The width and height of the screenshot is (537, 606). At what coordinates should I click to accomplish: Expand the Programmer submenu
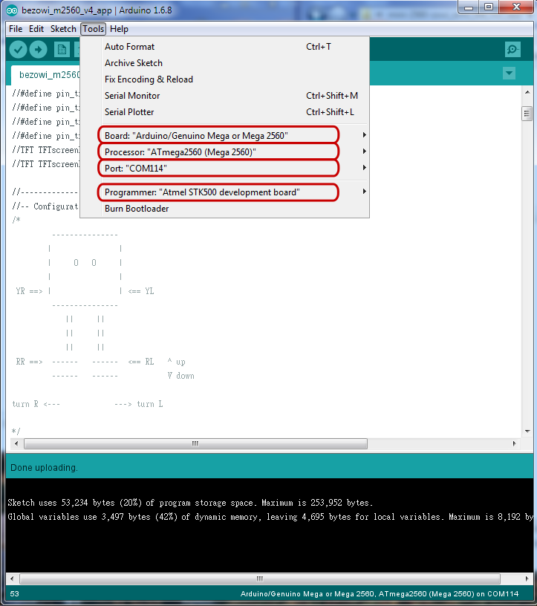click(x=224, y=192)
